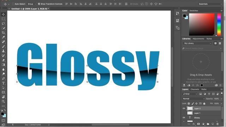The width and height of the screenshot is (226, 127).
Task: Create a new layer
Action: click(213, 124)
